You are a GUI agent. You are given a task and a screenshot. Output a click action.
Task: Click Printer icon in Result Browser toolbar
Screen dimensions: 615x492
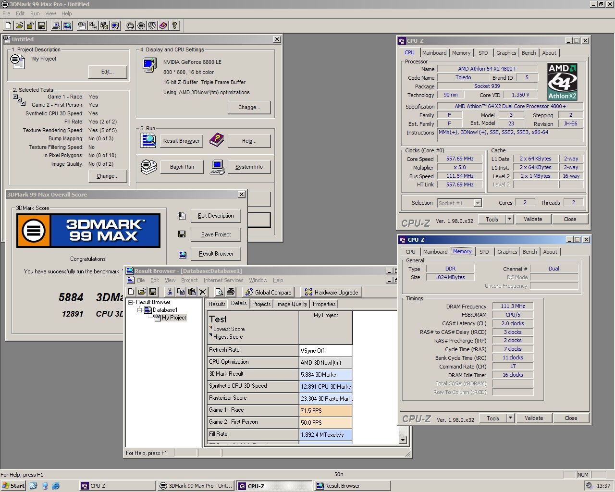point(230,292)
